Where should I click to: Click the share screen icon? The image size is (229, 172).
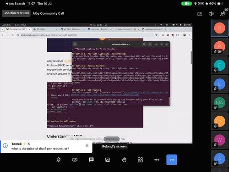[x=108, y=160]
